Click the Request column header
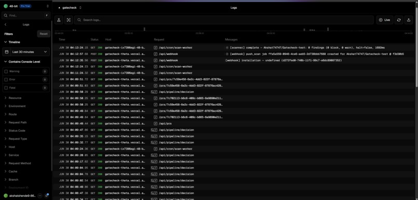 pos(159,39)
